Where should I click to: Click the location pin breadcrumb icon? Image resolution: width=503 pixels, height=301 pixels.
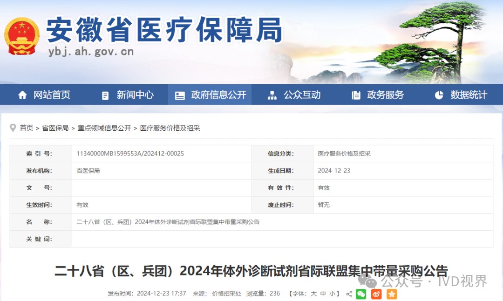tap(13, 128)
